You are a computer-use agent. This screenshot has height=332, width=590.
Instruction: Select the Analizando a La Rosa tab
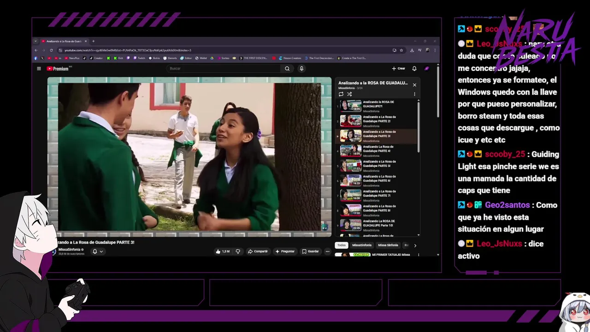[64, 41]
